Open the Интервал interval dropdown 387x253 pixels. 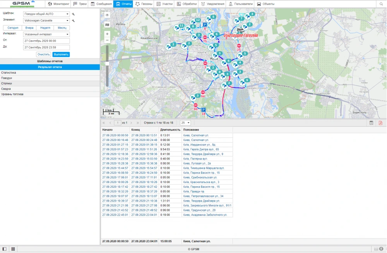coord(46,34)
